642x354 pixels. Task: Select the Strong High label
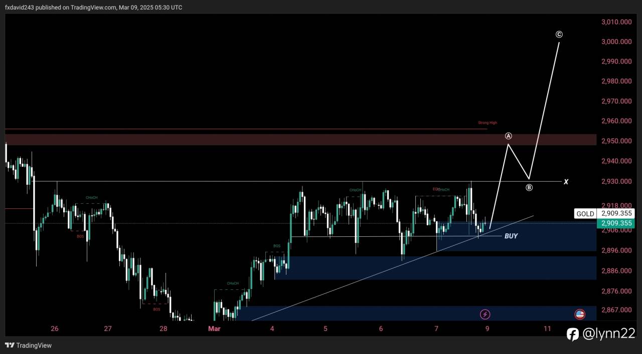pyautogui.click(x=488, y=123)
